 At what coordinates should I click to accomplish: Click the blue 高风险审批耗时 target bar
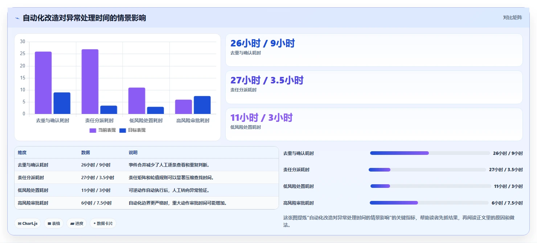(x=202, y=105)
